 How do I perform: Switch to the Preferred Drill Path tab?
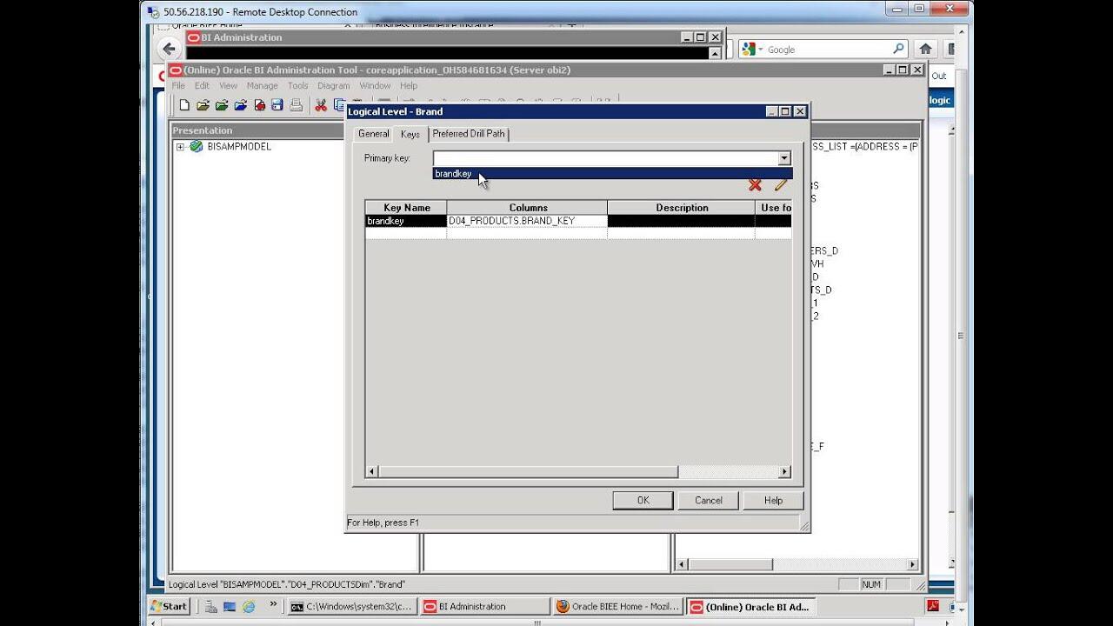pos(469,134)
